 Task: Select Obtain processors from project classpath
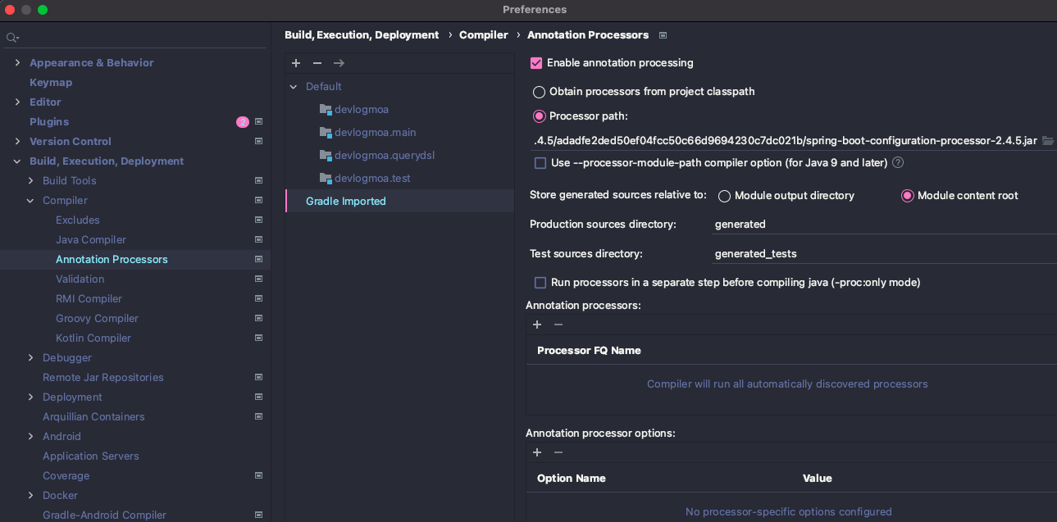pos(540,92)
